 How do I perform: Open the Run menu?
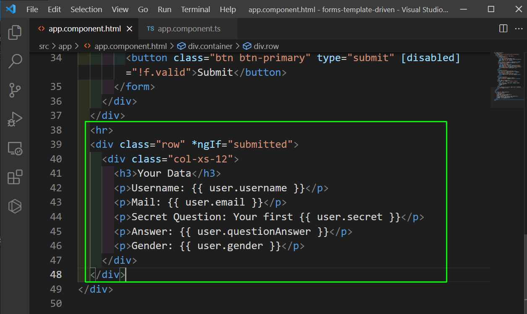164,9
